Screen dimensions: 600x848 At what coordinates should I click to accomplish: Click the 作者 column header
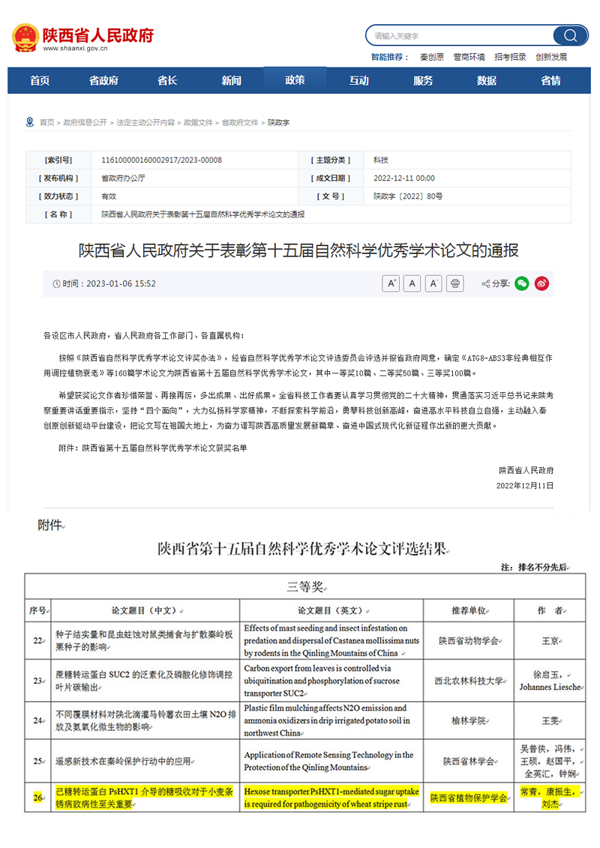(x=550, y=610)
